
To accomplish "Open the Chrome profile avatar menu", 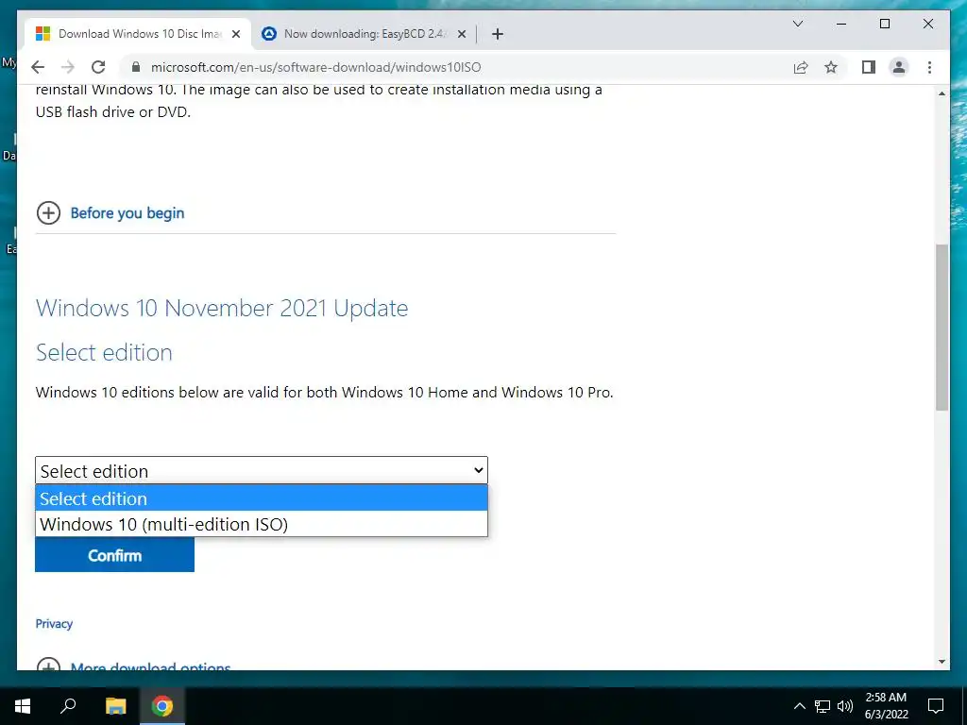I will (x=899, y=67).
